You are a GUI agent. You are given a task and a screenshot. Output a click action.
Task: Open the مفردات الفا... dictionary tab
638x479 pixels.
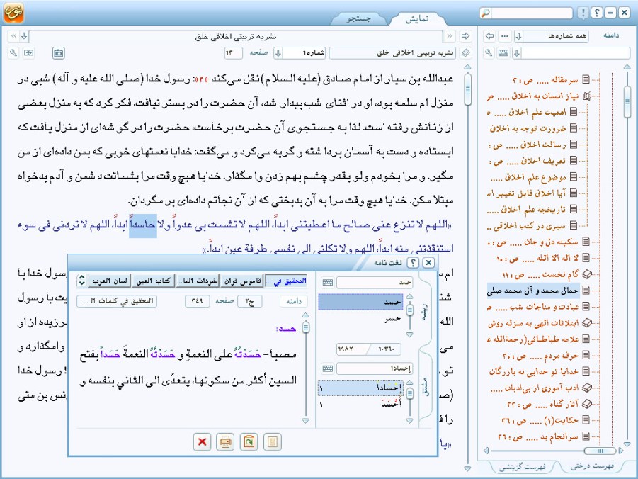198,281
